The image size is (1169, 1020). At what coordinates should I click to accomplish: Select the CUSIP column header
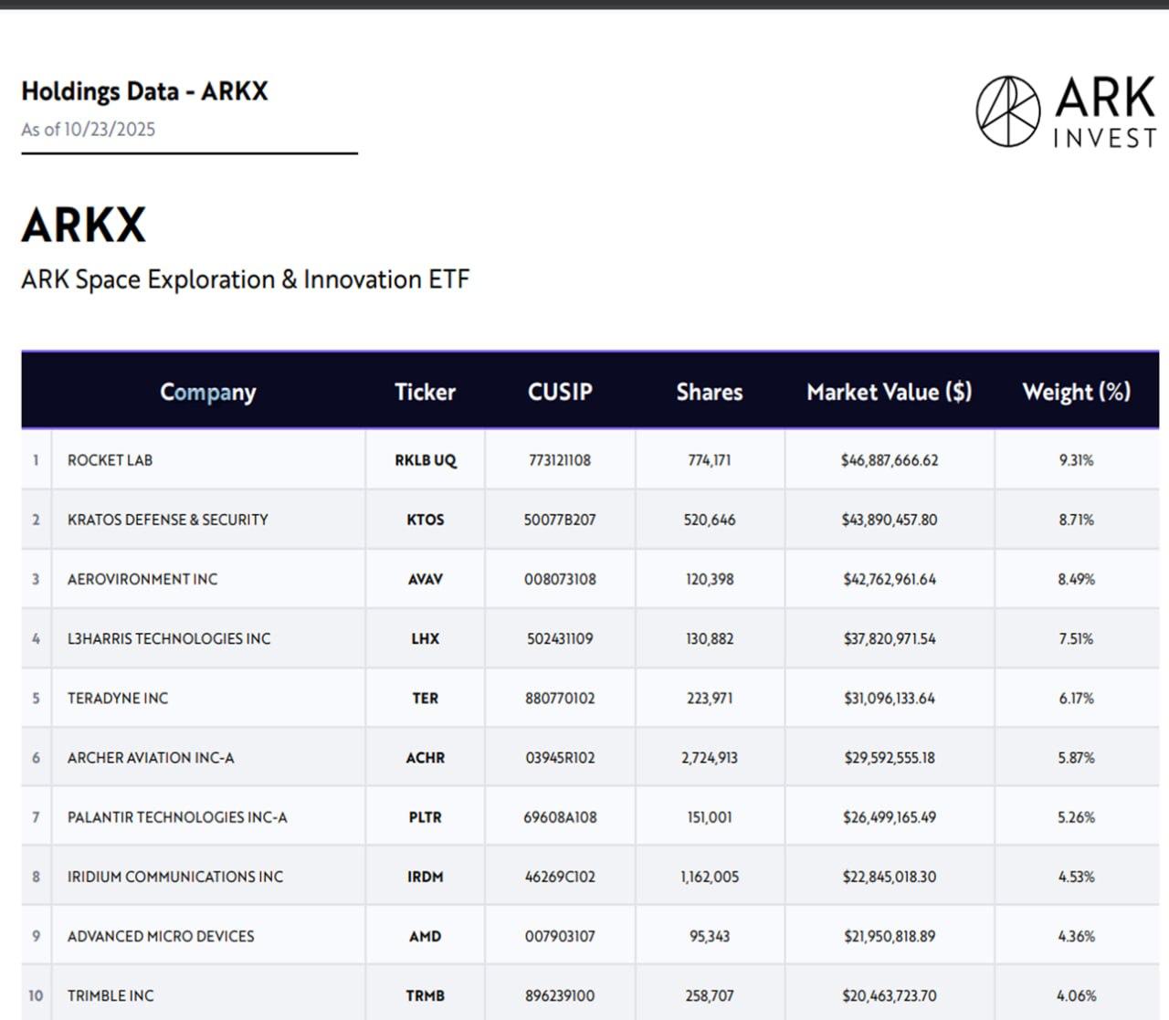tap(560, 392)
